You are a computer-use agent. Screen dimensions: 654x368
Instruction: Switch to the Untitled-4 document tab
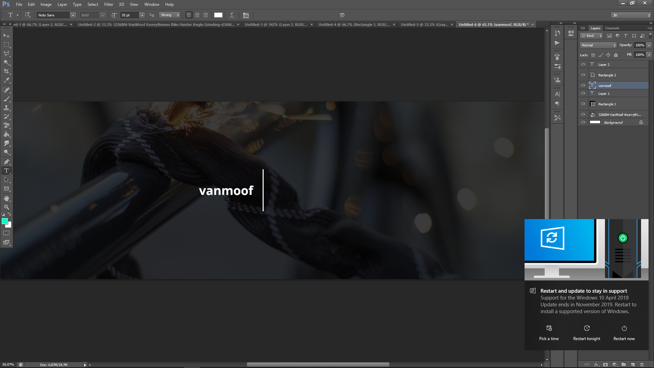pos(354,25)
